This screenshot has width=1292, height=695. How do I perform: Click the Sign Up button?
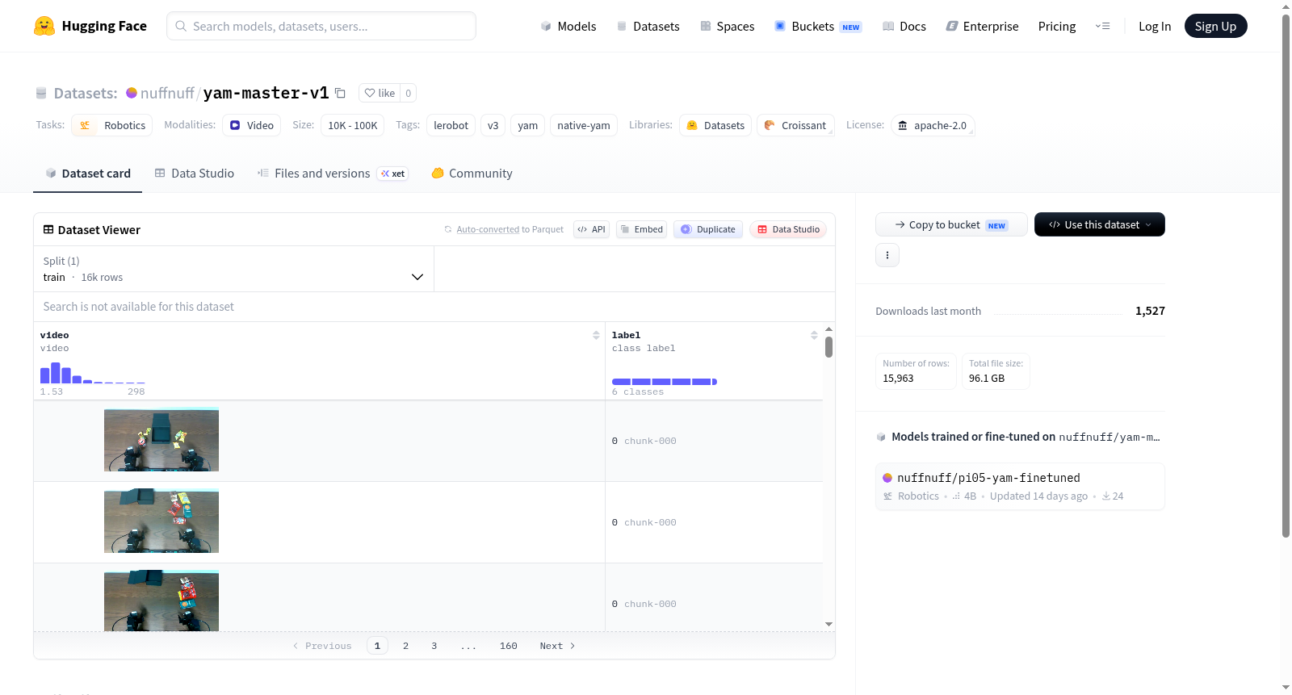[1215, 26]
